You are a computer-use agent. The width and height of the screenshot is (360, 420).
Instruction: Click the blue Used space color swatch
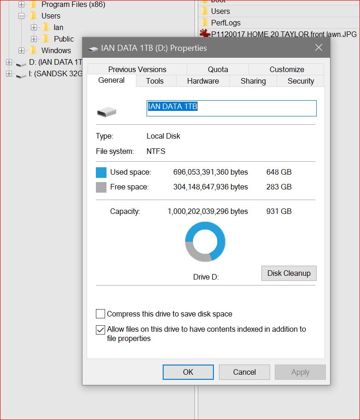[101, 172]
